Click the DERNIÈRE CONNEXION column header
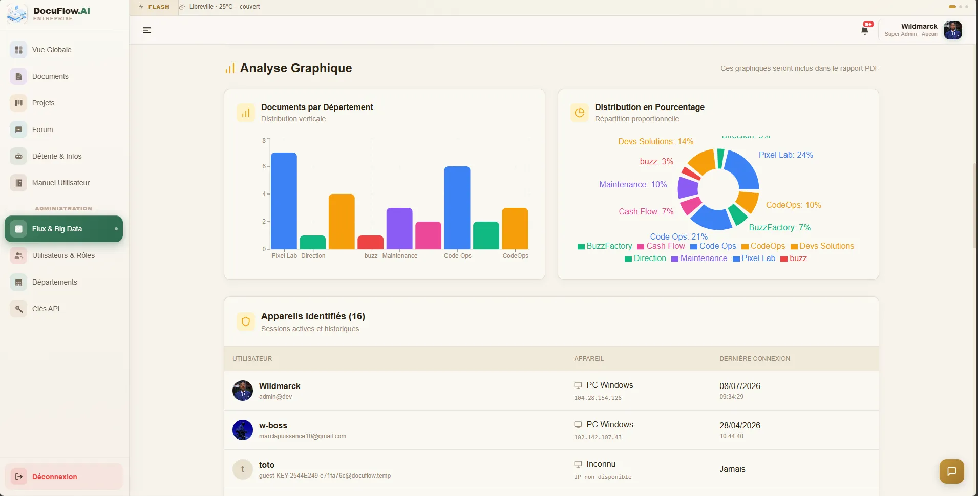This screenshot has width=978, height=496. (x=755, y=359)
